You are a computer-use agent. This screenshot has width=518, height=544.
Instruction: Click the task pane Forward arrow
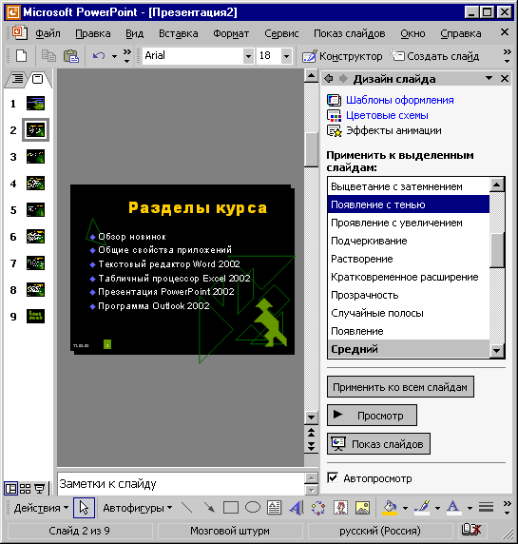pos(343,79)
